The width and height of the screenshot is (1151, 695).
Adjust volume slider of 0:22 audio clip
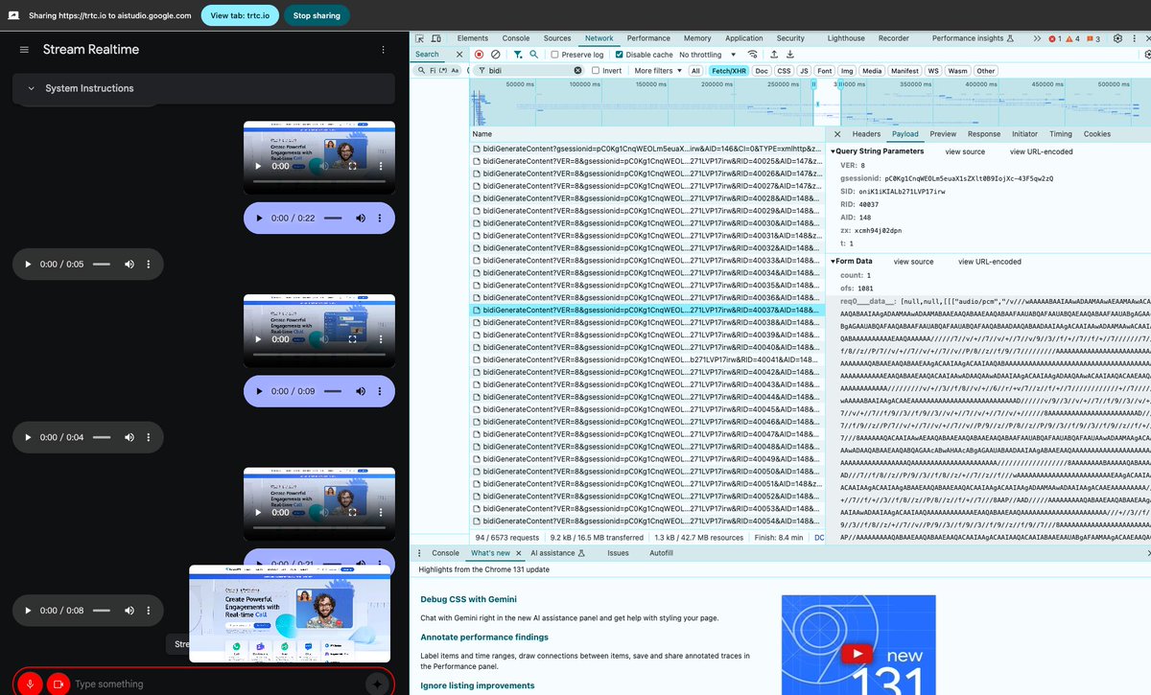coord(334,219)
